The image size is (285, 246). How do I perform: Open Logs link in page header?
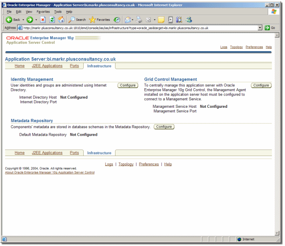click(224, 47)
